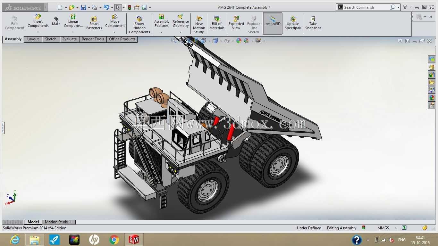
Task: Expand the collapsed FeatureManager panel handle
Action: [x=3, y=128]
